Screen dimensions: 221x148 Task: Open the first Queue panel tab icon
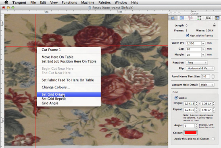(173, 18)
